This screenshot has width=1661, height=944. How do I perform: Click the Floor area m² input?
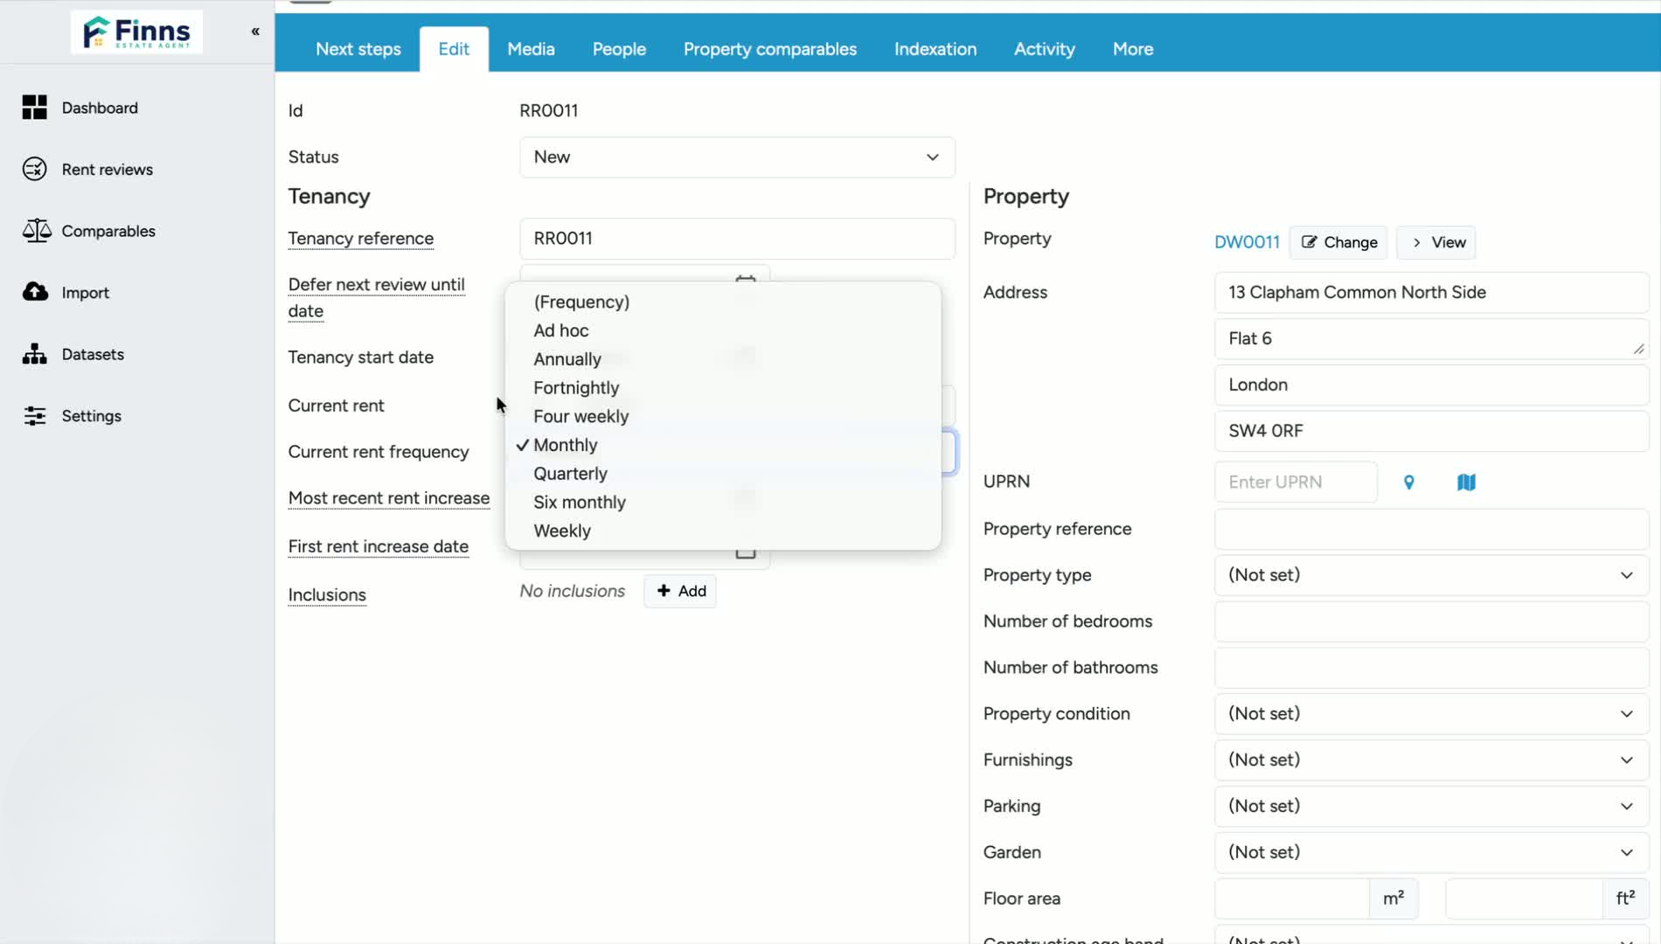point(1292,899)
